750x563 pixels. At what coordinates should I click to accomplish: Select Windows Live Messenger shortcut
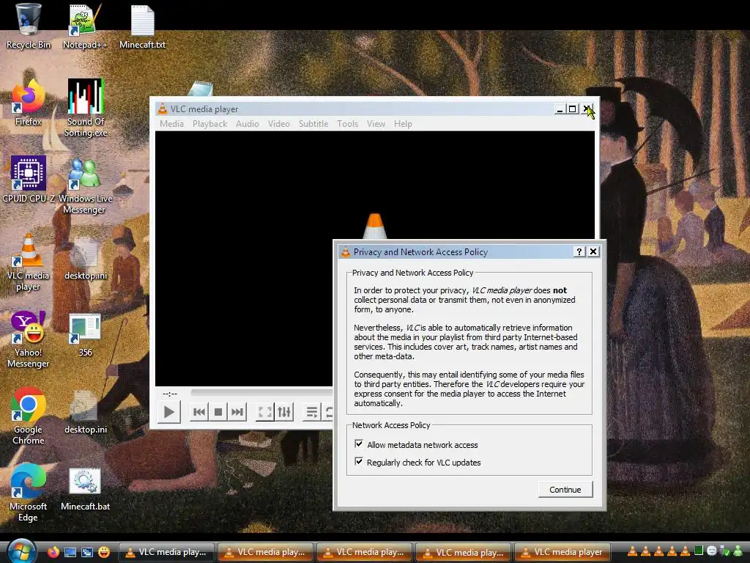coord(86,185)
